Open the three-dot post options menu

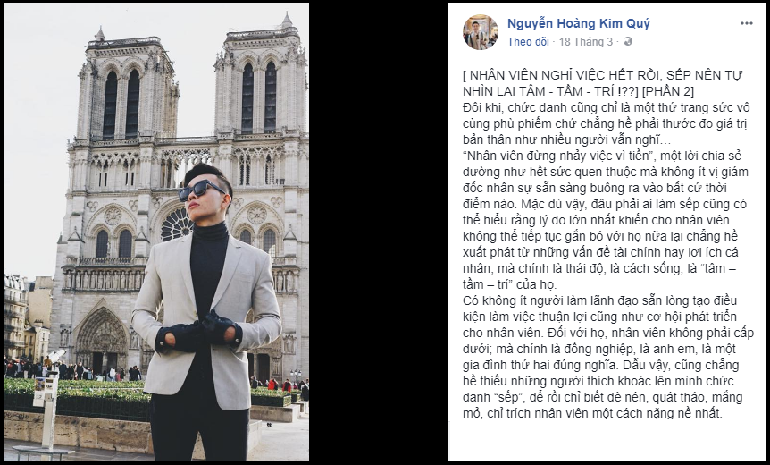coord(747,23)
